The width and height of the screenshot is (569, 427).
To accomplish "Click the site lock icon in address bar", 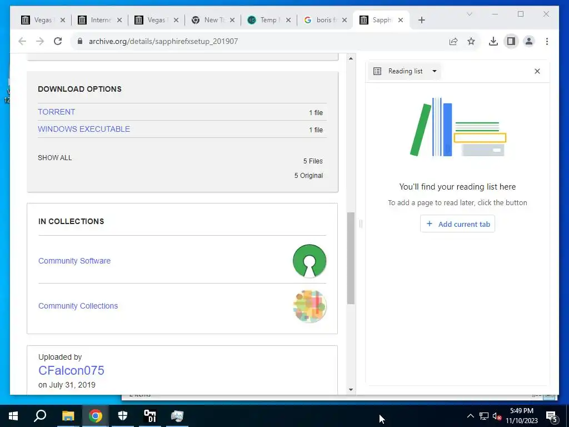I will tap(80, 41).
